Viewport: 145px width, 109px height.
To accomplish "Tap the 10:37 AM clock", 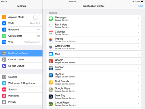I will (x=72, y=2).
